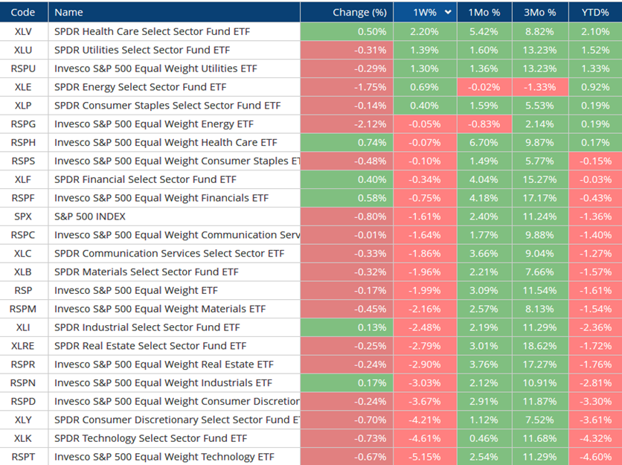Open Invesco S&P 500 Equal Weight ETF name
This screenshot has width=622, height=465.
tap(136, 290)
